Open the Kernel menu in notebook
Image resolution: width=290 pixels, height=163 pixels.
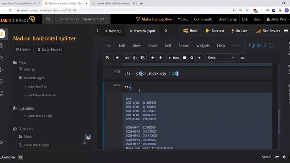pos(184,45)
